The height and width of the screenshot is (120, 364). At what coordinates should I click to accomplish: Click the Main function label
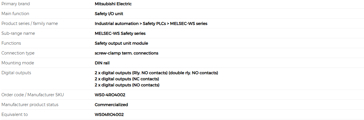15,14
